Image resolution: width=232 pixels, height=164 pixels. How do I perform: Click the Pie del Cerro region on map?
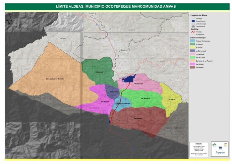pyautogui.click(x=143, y=97)
